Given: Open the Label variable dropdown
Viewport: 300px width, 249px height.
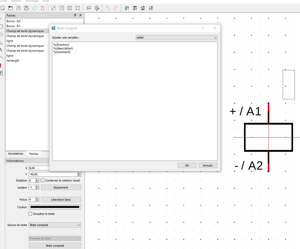Looking at the screenshot, I should [176, 37].
